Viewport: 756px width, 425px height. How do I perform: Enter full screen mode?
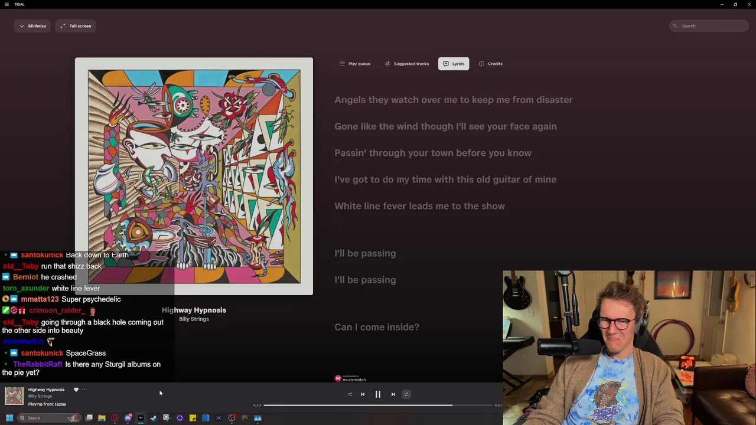(x=76, y=26)
